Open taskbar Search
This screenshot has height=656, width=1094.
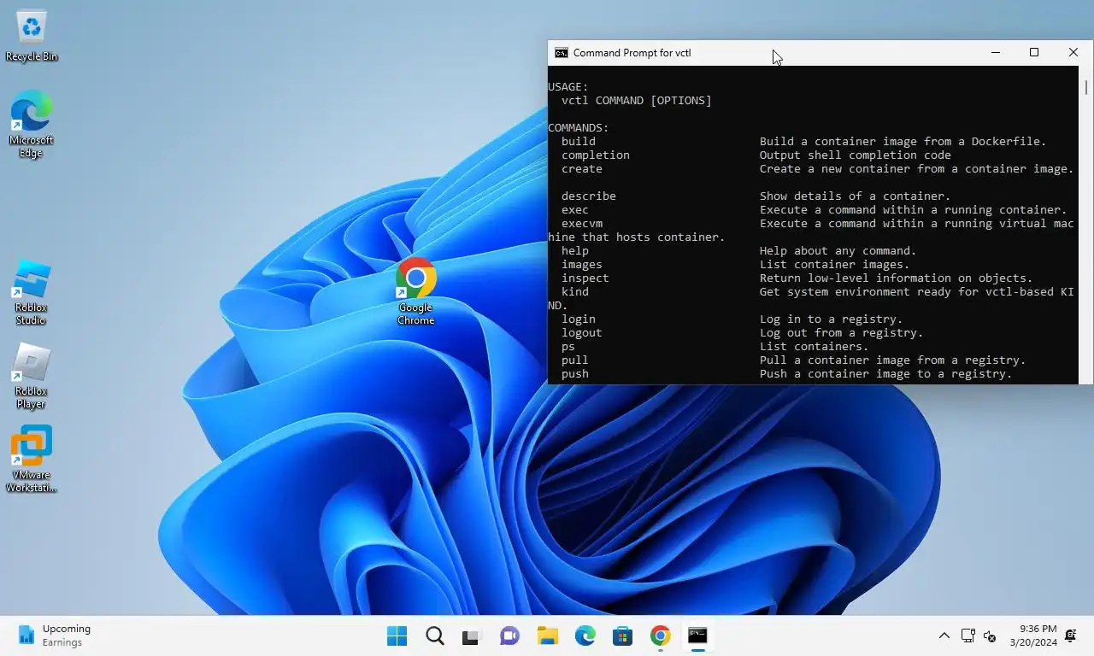(x=434, y=635)
